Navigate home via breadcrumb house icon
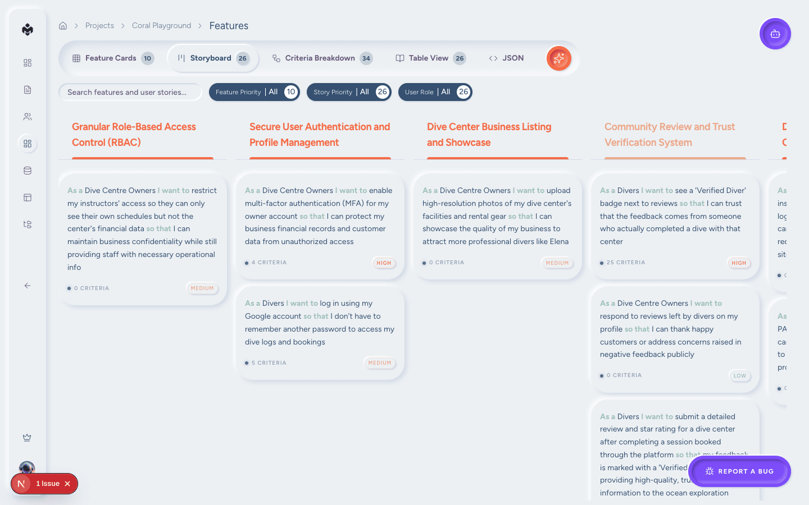Image resolution: width=809 pixels, height=505 pixels. tap(62, 25)
